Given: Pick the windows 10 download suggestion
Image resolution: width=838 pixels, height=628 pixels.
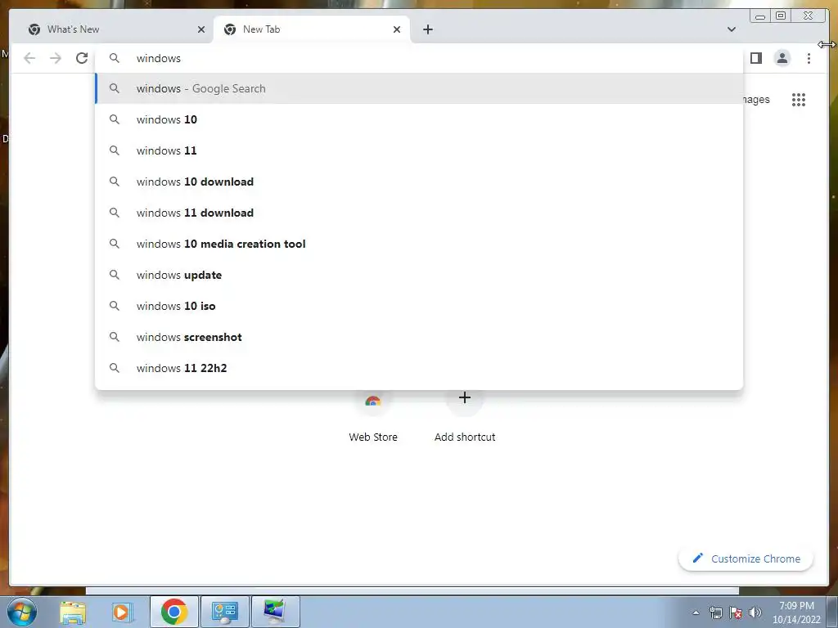Looking at the screenshot, I should coord(419,182).
